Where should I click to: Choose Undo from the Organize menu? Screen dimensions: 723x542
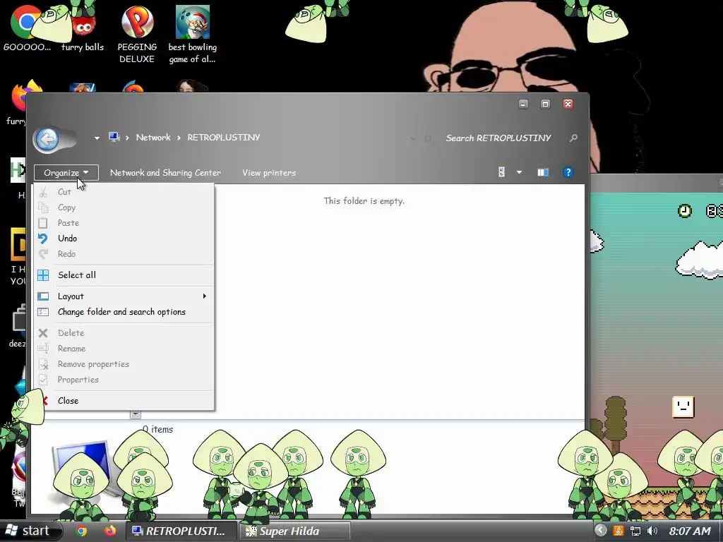coord(124,239)
